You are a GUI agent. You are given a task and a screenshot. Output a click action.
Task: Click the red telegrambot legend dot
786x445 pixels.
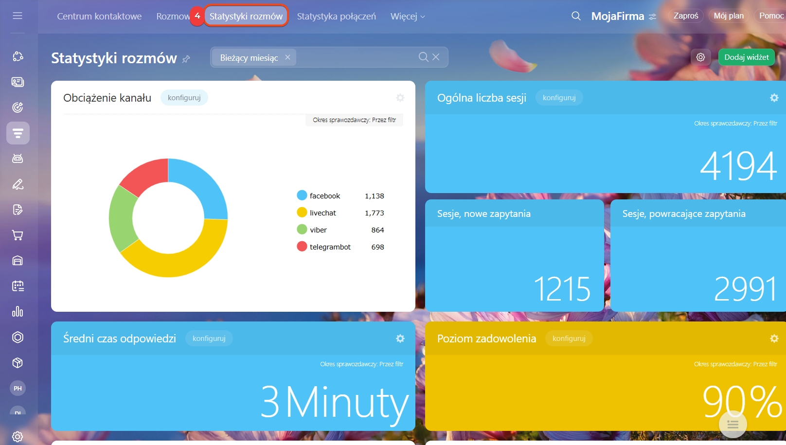(x=302, y=247)
